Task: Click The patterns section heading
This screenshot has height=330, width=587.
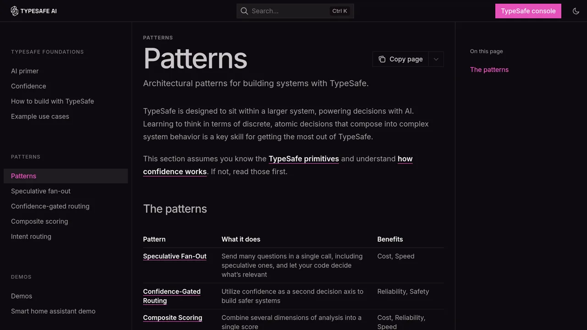Action: tap(175, 209)
